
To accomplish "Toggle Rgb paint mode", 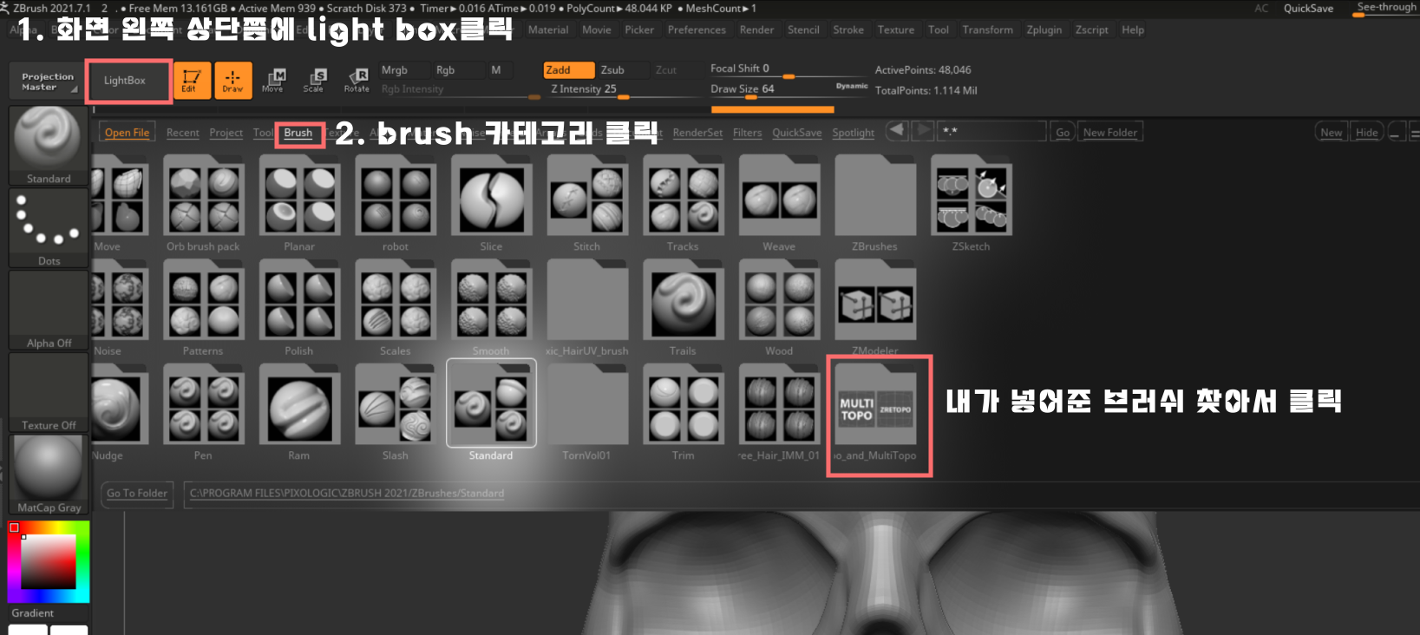I will click(456, 70).
